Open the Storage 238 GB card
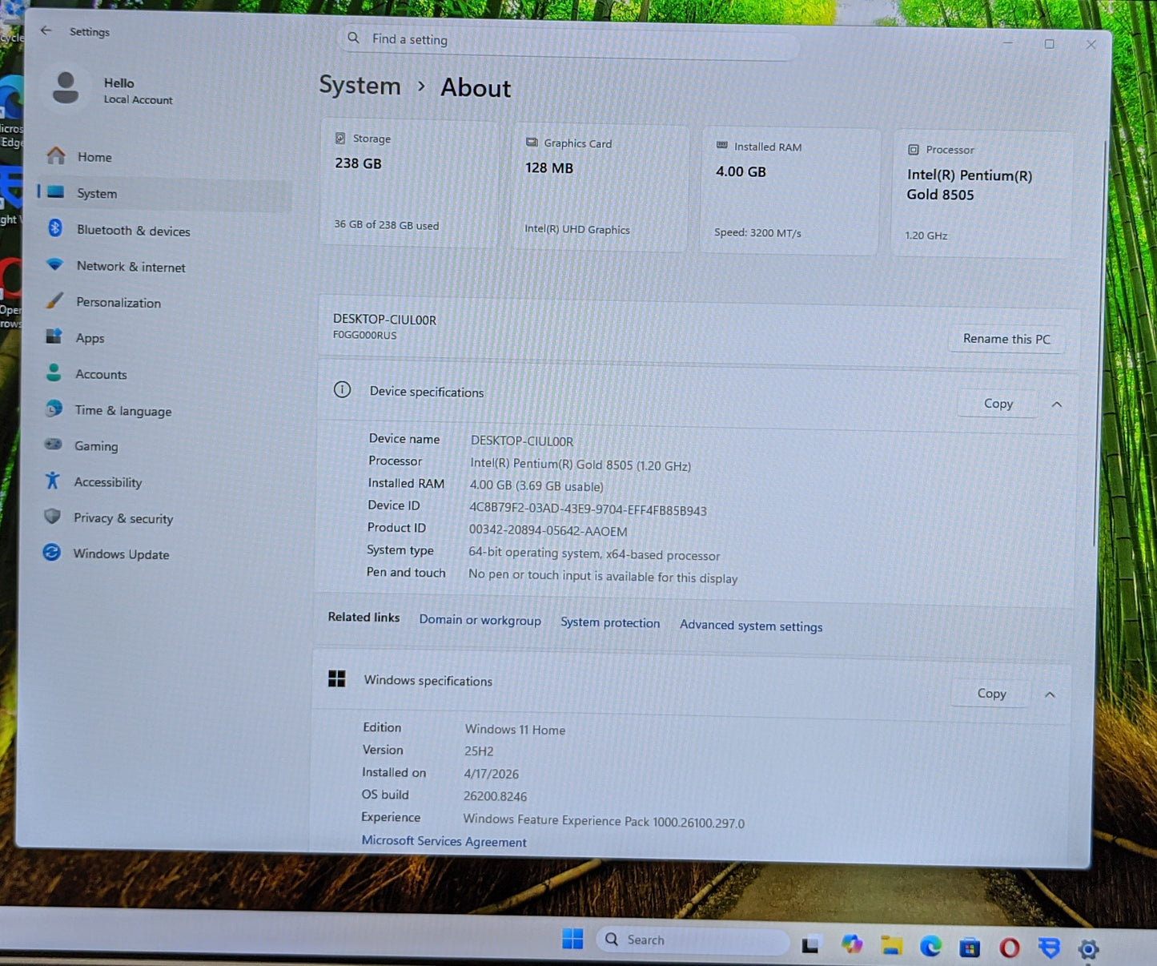Viewport: 1157px width, 966px height. [409, 183]
